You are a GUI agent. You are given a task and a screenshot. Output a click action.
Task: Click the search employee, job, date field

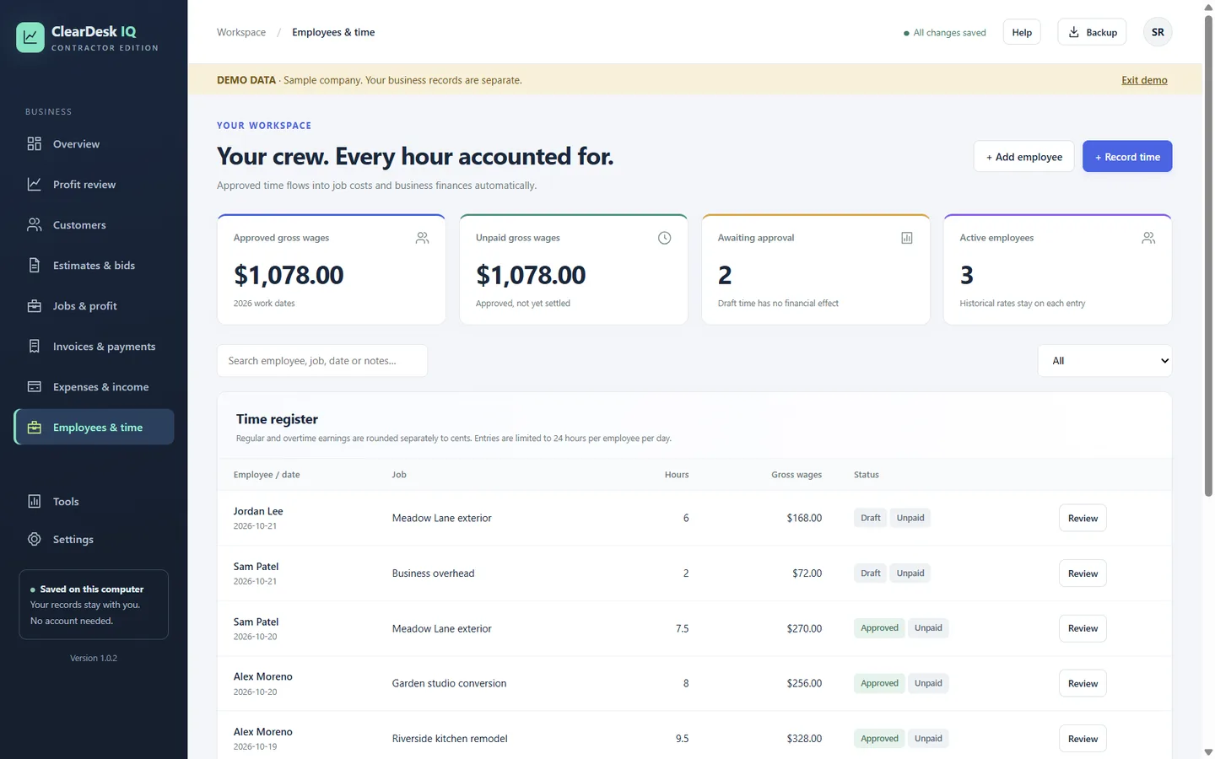coord(322,361)
